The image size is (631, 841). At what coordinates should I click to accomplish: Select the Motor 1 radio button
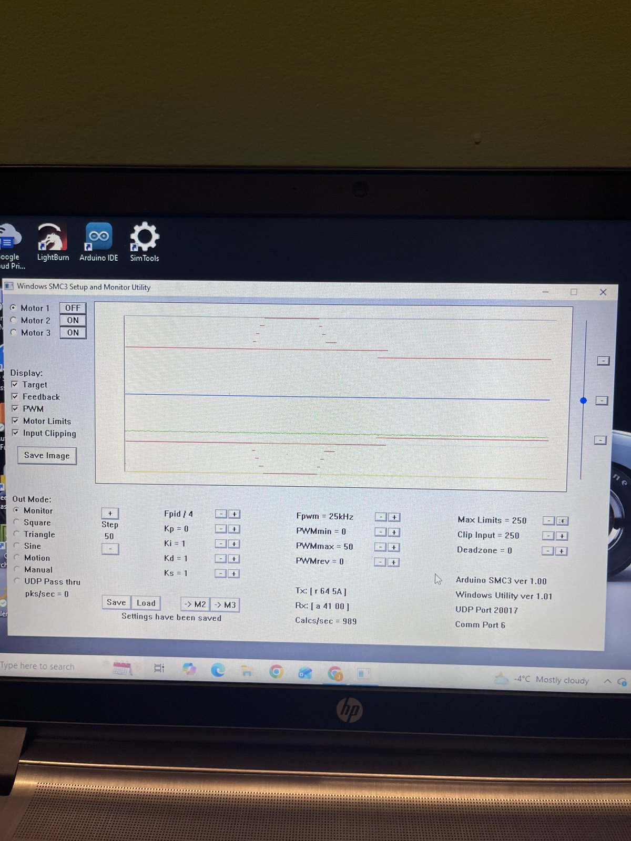pyautogui.click(x=13, y=308)
